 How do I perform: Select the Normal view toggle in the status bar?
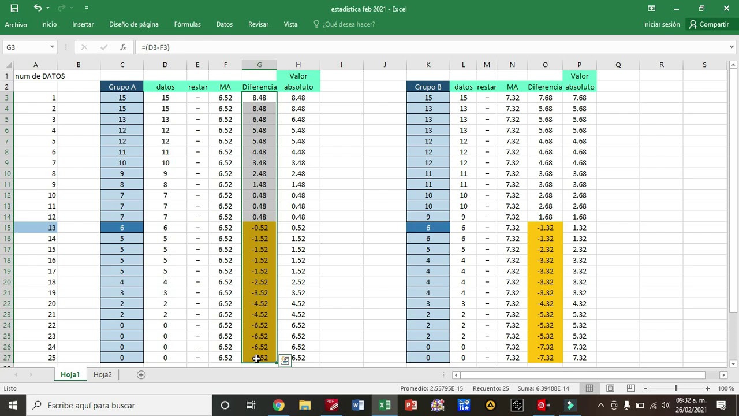pyautogui.click(x=589, y=388)
